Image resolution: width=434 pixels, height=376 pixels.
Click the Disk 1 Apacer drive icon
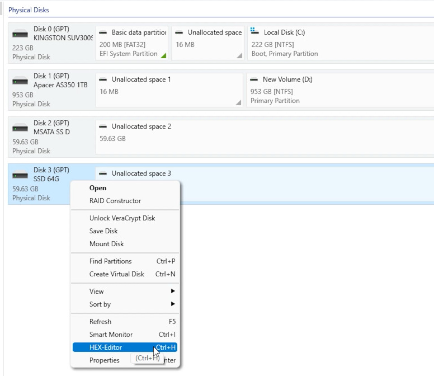click(x=20, y=81)
